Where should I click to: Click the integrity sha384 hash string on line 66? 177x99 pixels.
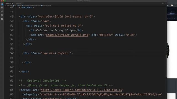click(x=101, y=95)
